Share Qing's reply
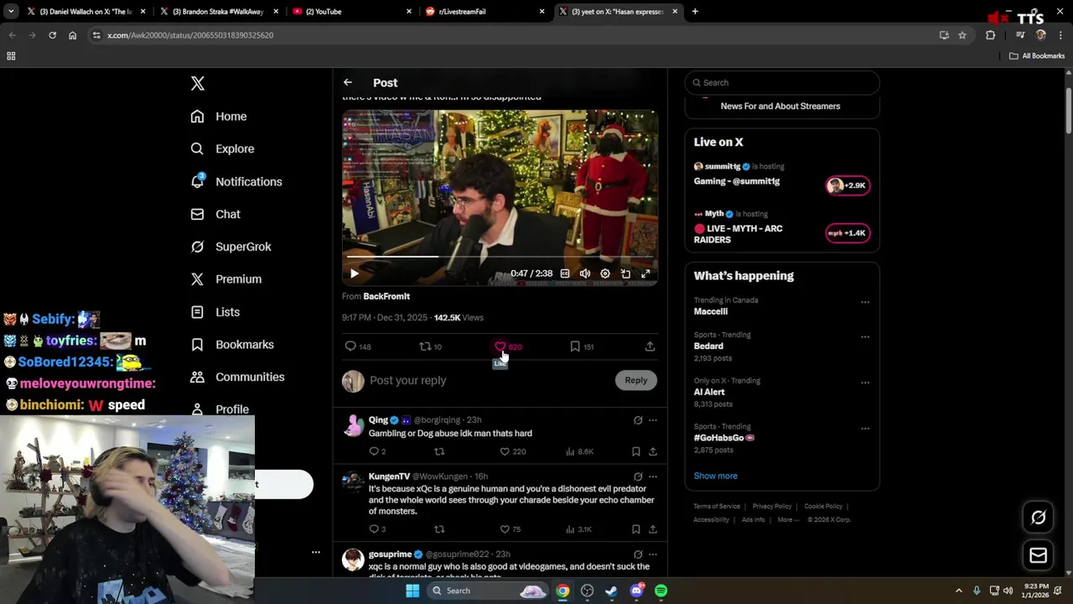 coord(652,451)
